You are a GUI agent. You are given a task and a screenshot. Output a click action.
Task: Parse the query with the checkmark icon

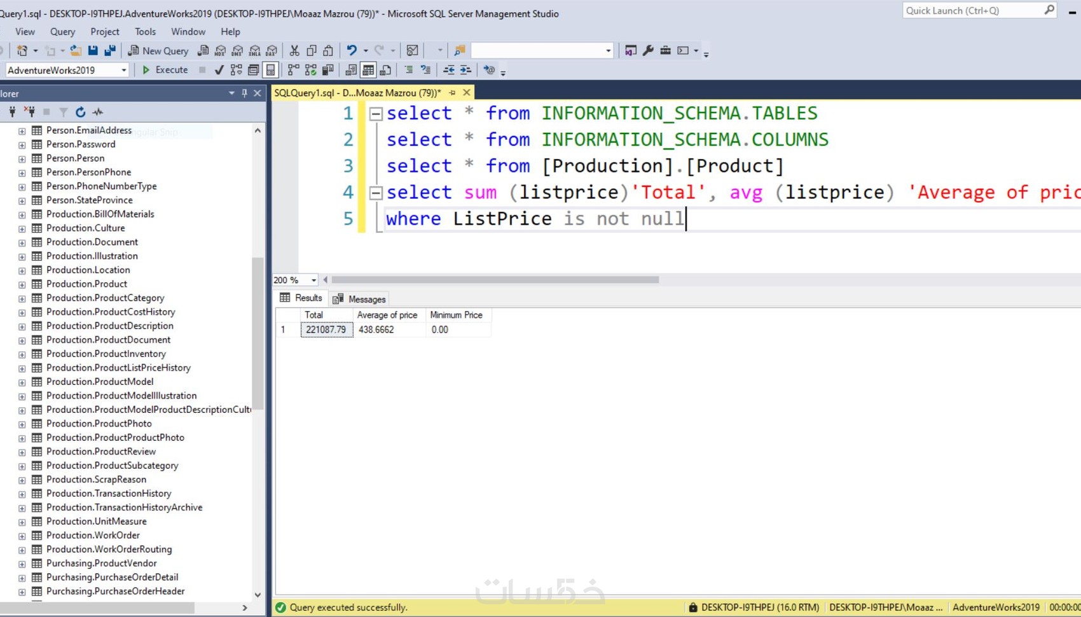point(219,70)
